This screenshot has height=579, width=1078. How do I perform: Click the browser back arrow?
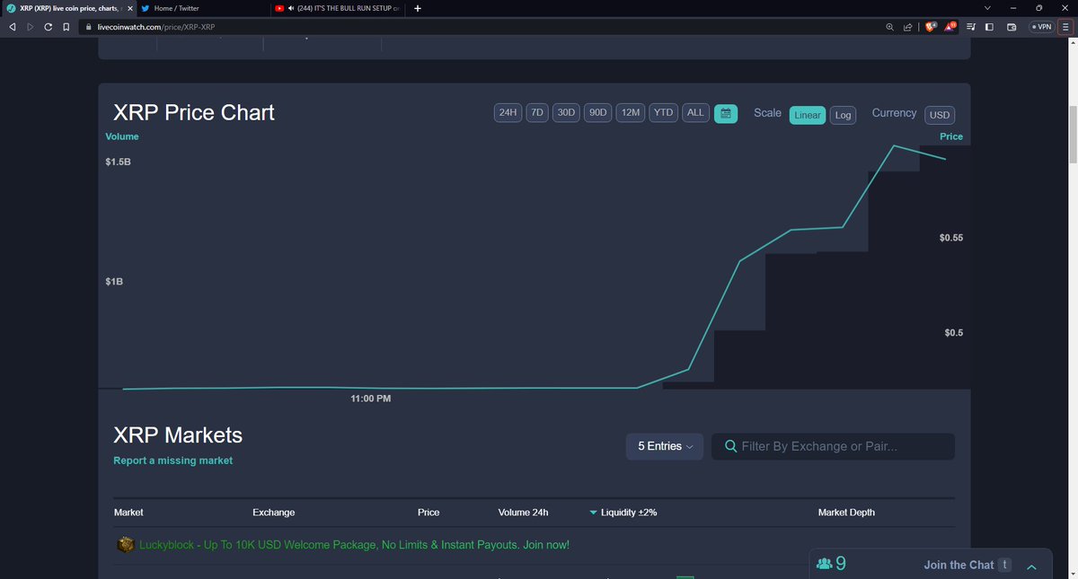[12, 27]
